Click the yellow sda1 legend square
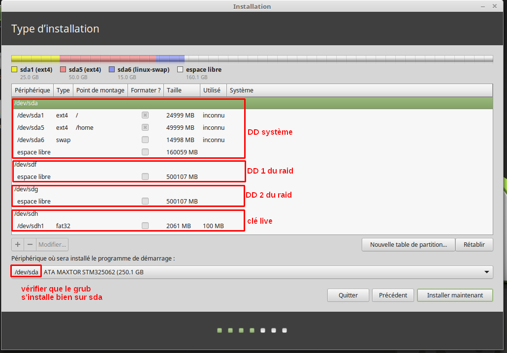 coord(14,70)
